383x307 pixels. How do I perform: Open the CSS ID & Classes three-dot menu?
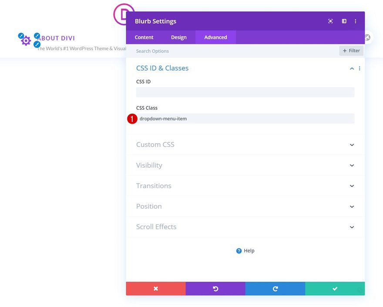pos(359,68)
